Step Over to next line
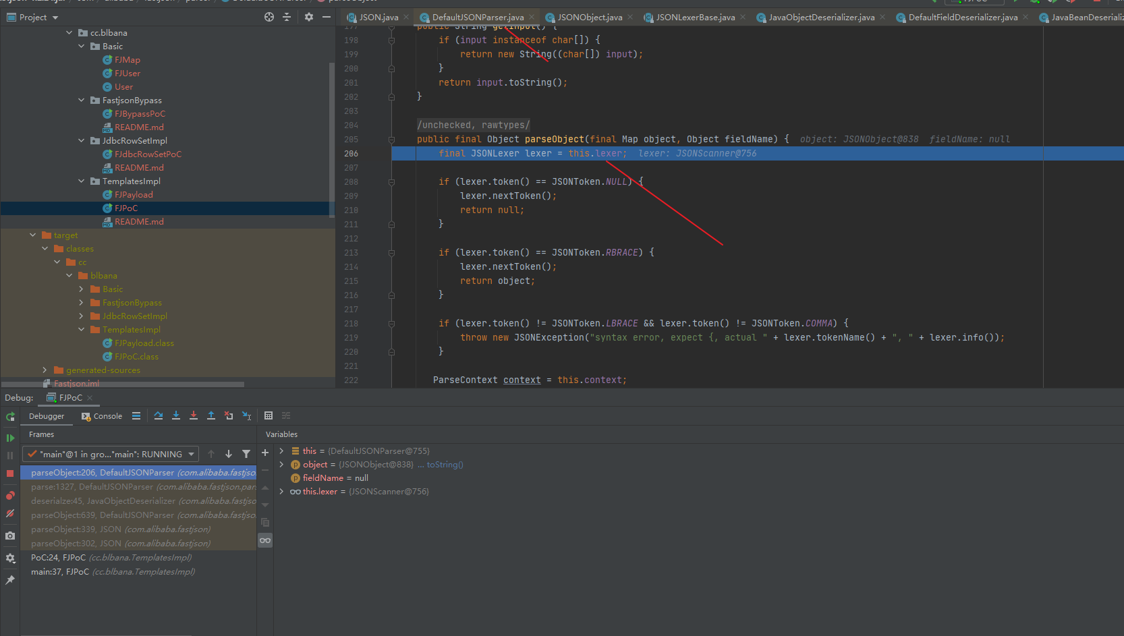Screen dimensions: 1124x636 (159, 416)
